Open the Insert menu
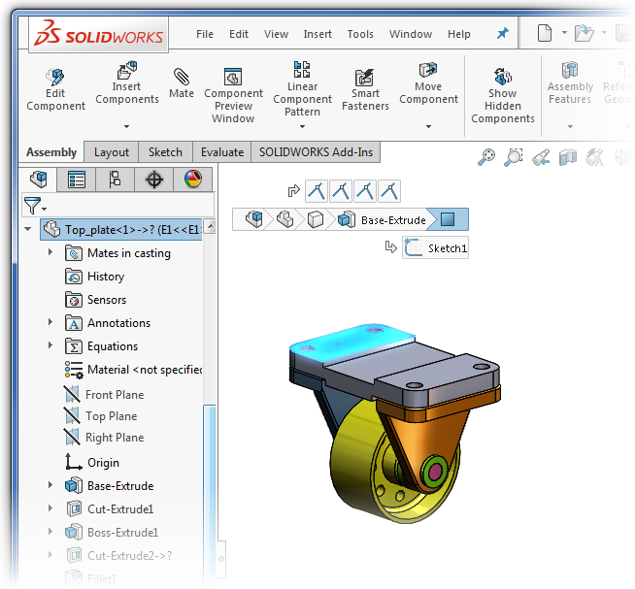Image resolution: width=635 pixels, height=589 pixels. pos(317,34)
